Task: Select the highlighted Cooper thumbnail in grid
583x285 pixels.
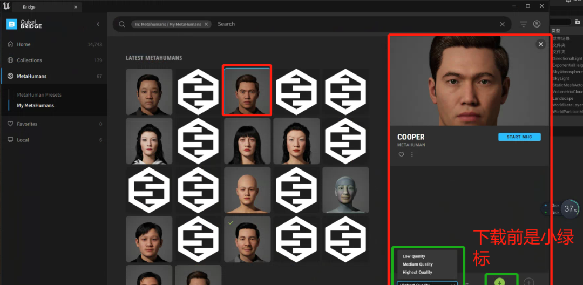Action: [247, 90]
